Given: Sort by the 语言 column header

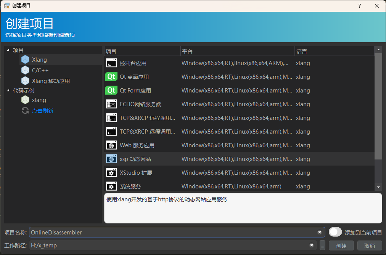Looking at the screenshot, I should (x=335, y=51).
